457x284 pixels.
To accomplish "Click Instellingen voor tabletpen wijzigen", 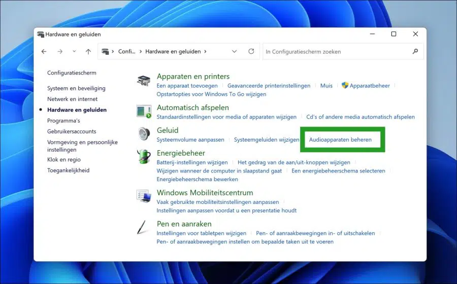I will point(202,233).
